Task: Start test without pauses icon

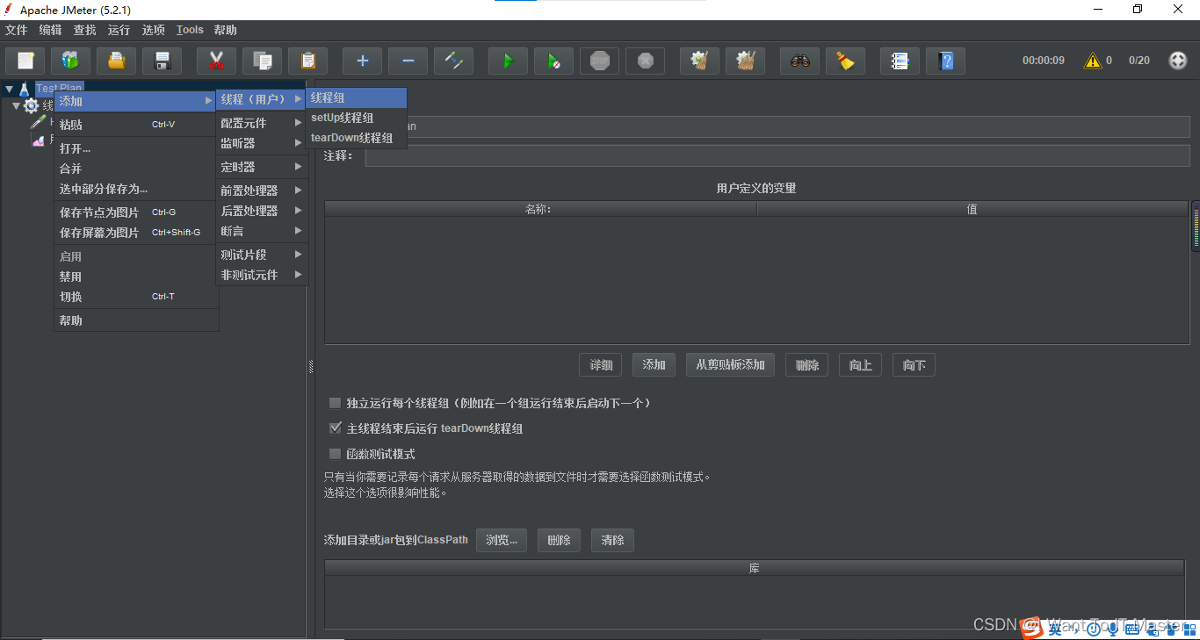Action: coord(553,61)
